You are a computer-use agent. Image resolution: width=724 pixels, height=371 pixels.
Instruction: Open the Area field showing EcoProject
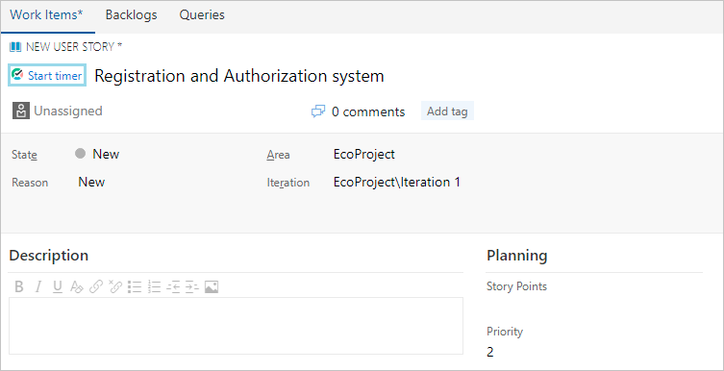tap(363, 154)
